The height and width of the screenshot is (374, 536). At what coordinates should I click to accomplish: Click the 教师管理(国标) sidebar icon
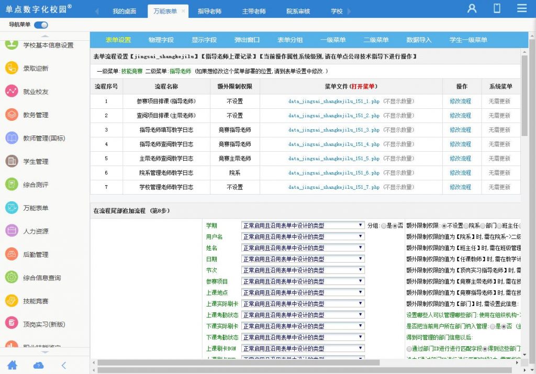coord(12,138)
